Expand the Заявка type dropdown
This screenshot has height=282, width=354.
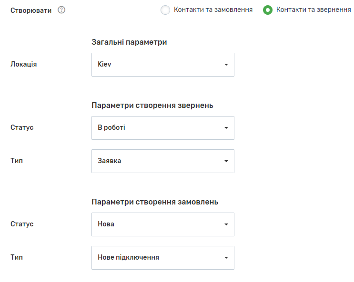pos(157,161)
